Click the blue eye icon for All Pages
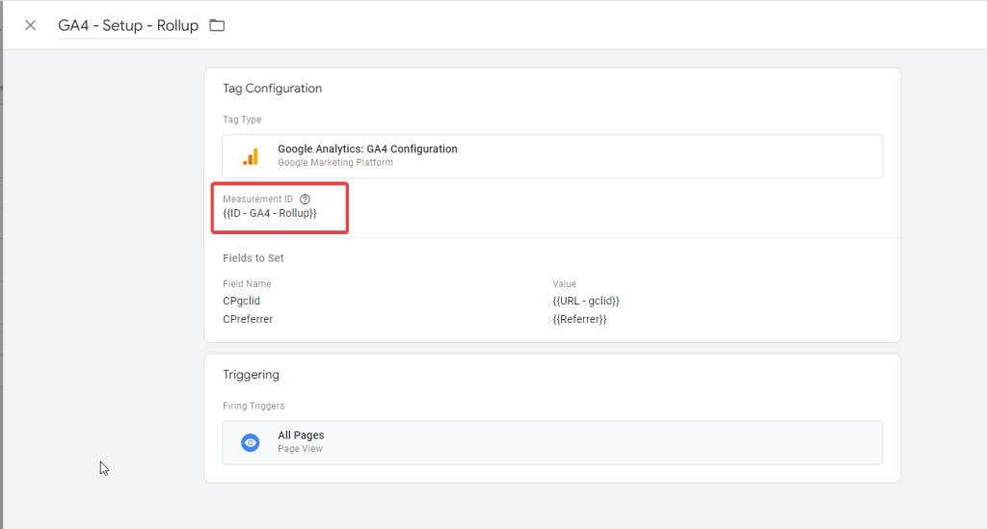This screenshot has width=987, height=529. [251, 442]
